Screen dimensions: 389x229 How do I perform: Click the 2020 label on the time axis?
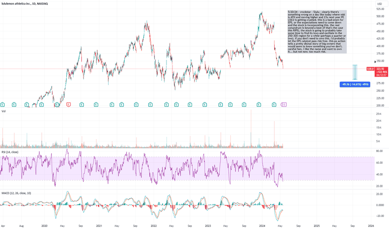point(44,226)
